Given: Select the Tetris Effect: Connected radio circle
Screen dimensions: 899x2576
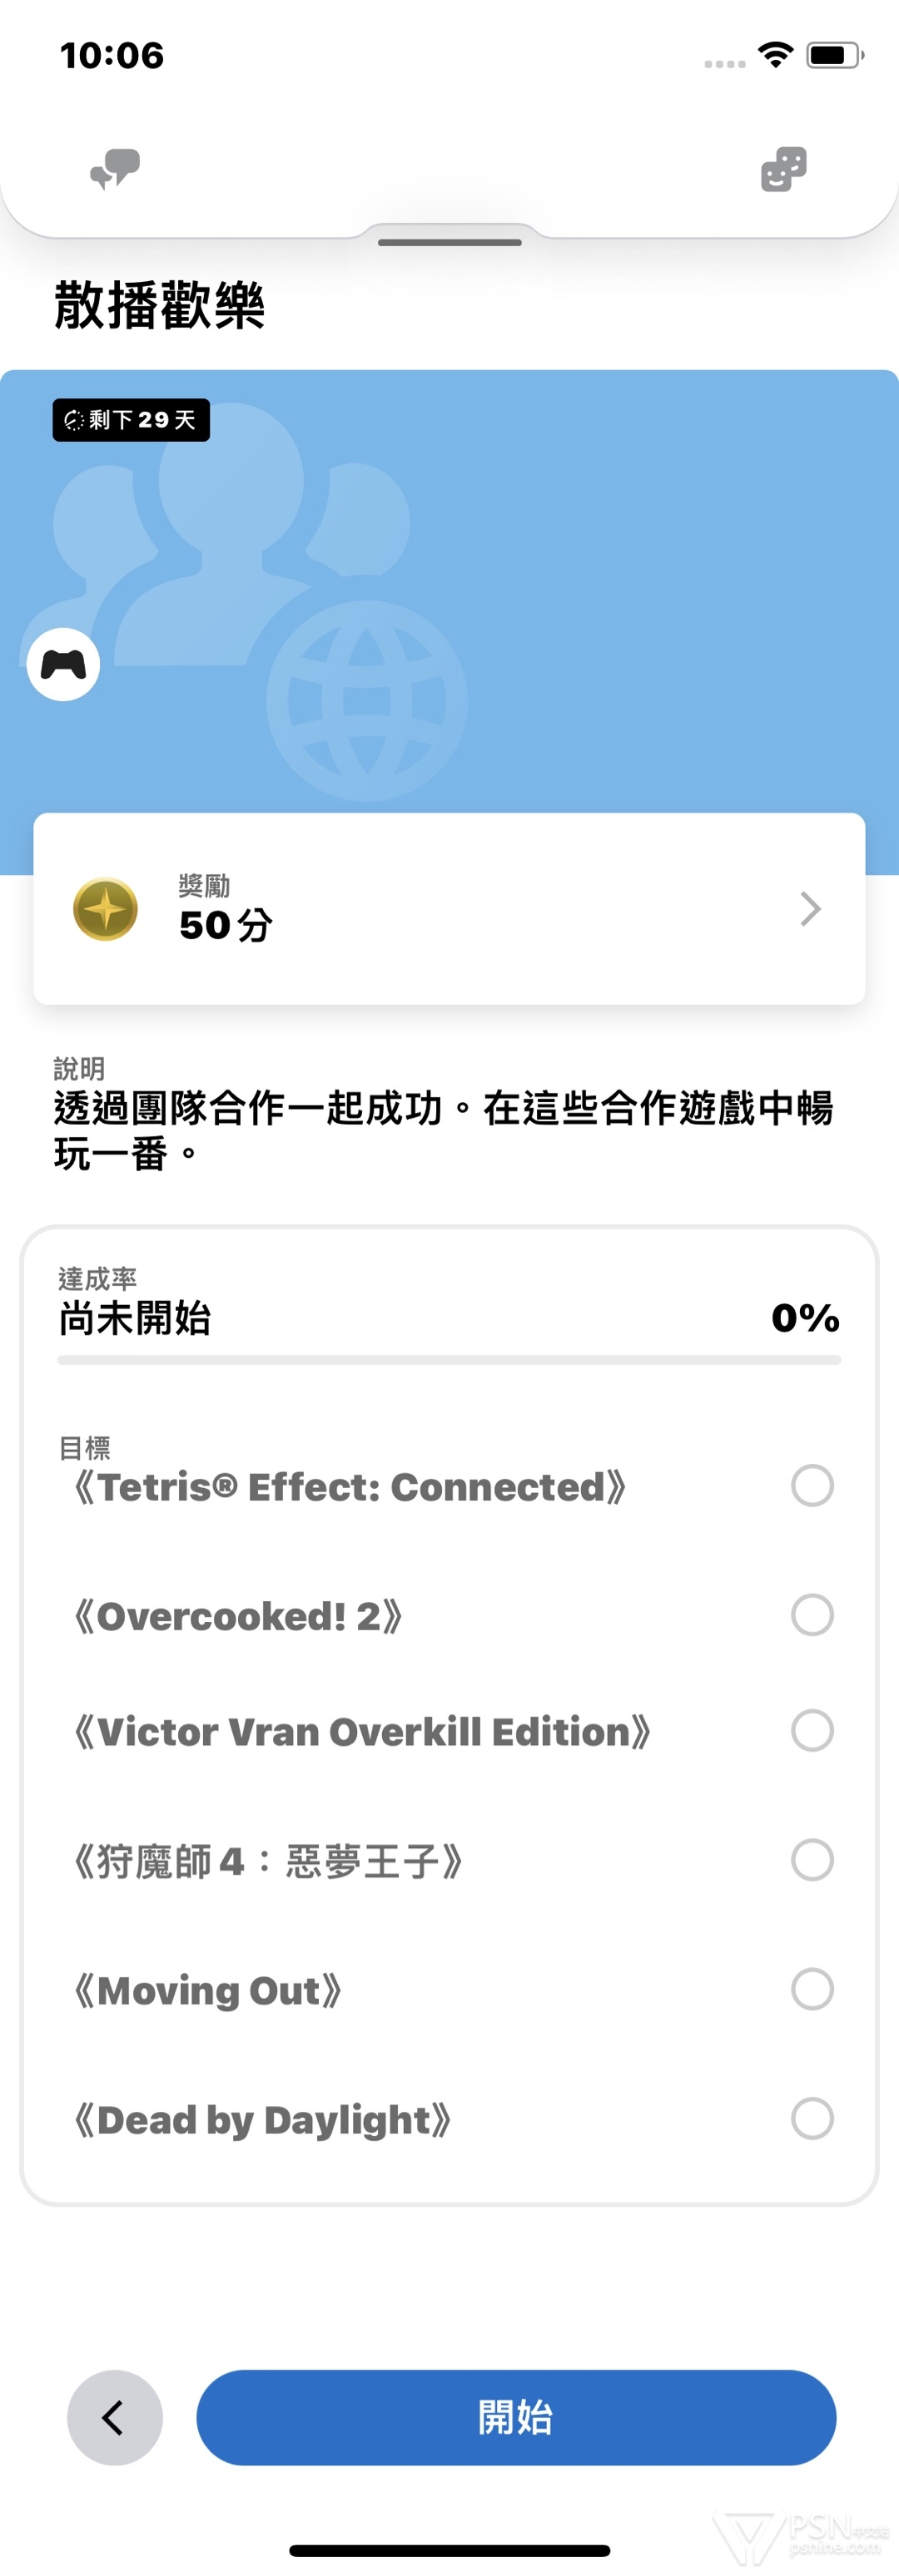Looking at the screenshot, I should click(x=812, y=1486).
